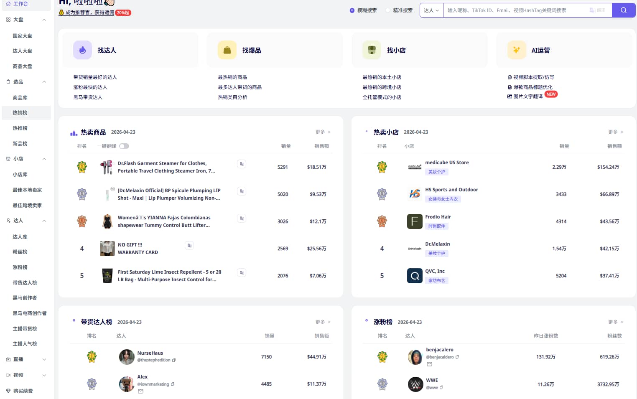Click the 找达人 flame icon

(x=82, y=50)
